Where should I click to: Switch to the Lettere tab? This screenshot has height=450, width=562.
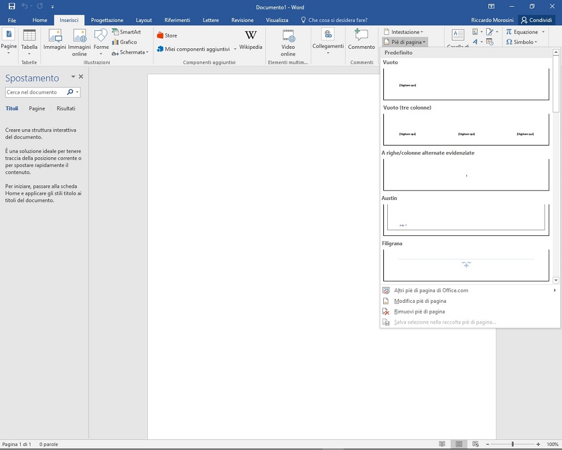coord(211,20)
